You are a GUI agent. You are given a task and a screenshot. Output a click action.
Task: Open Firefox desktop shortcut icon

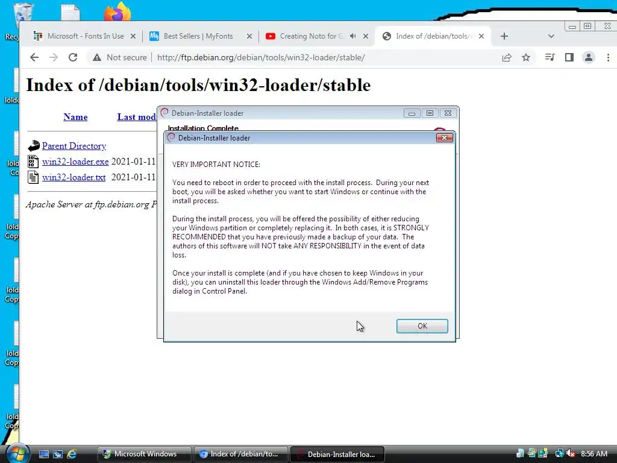pos(117,12)
